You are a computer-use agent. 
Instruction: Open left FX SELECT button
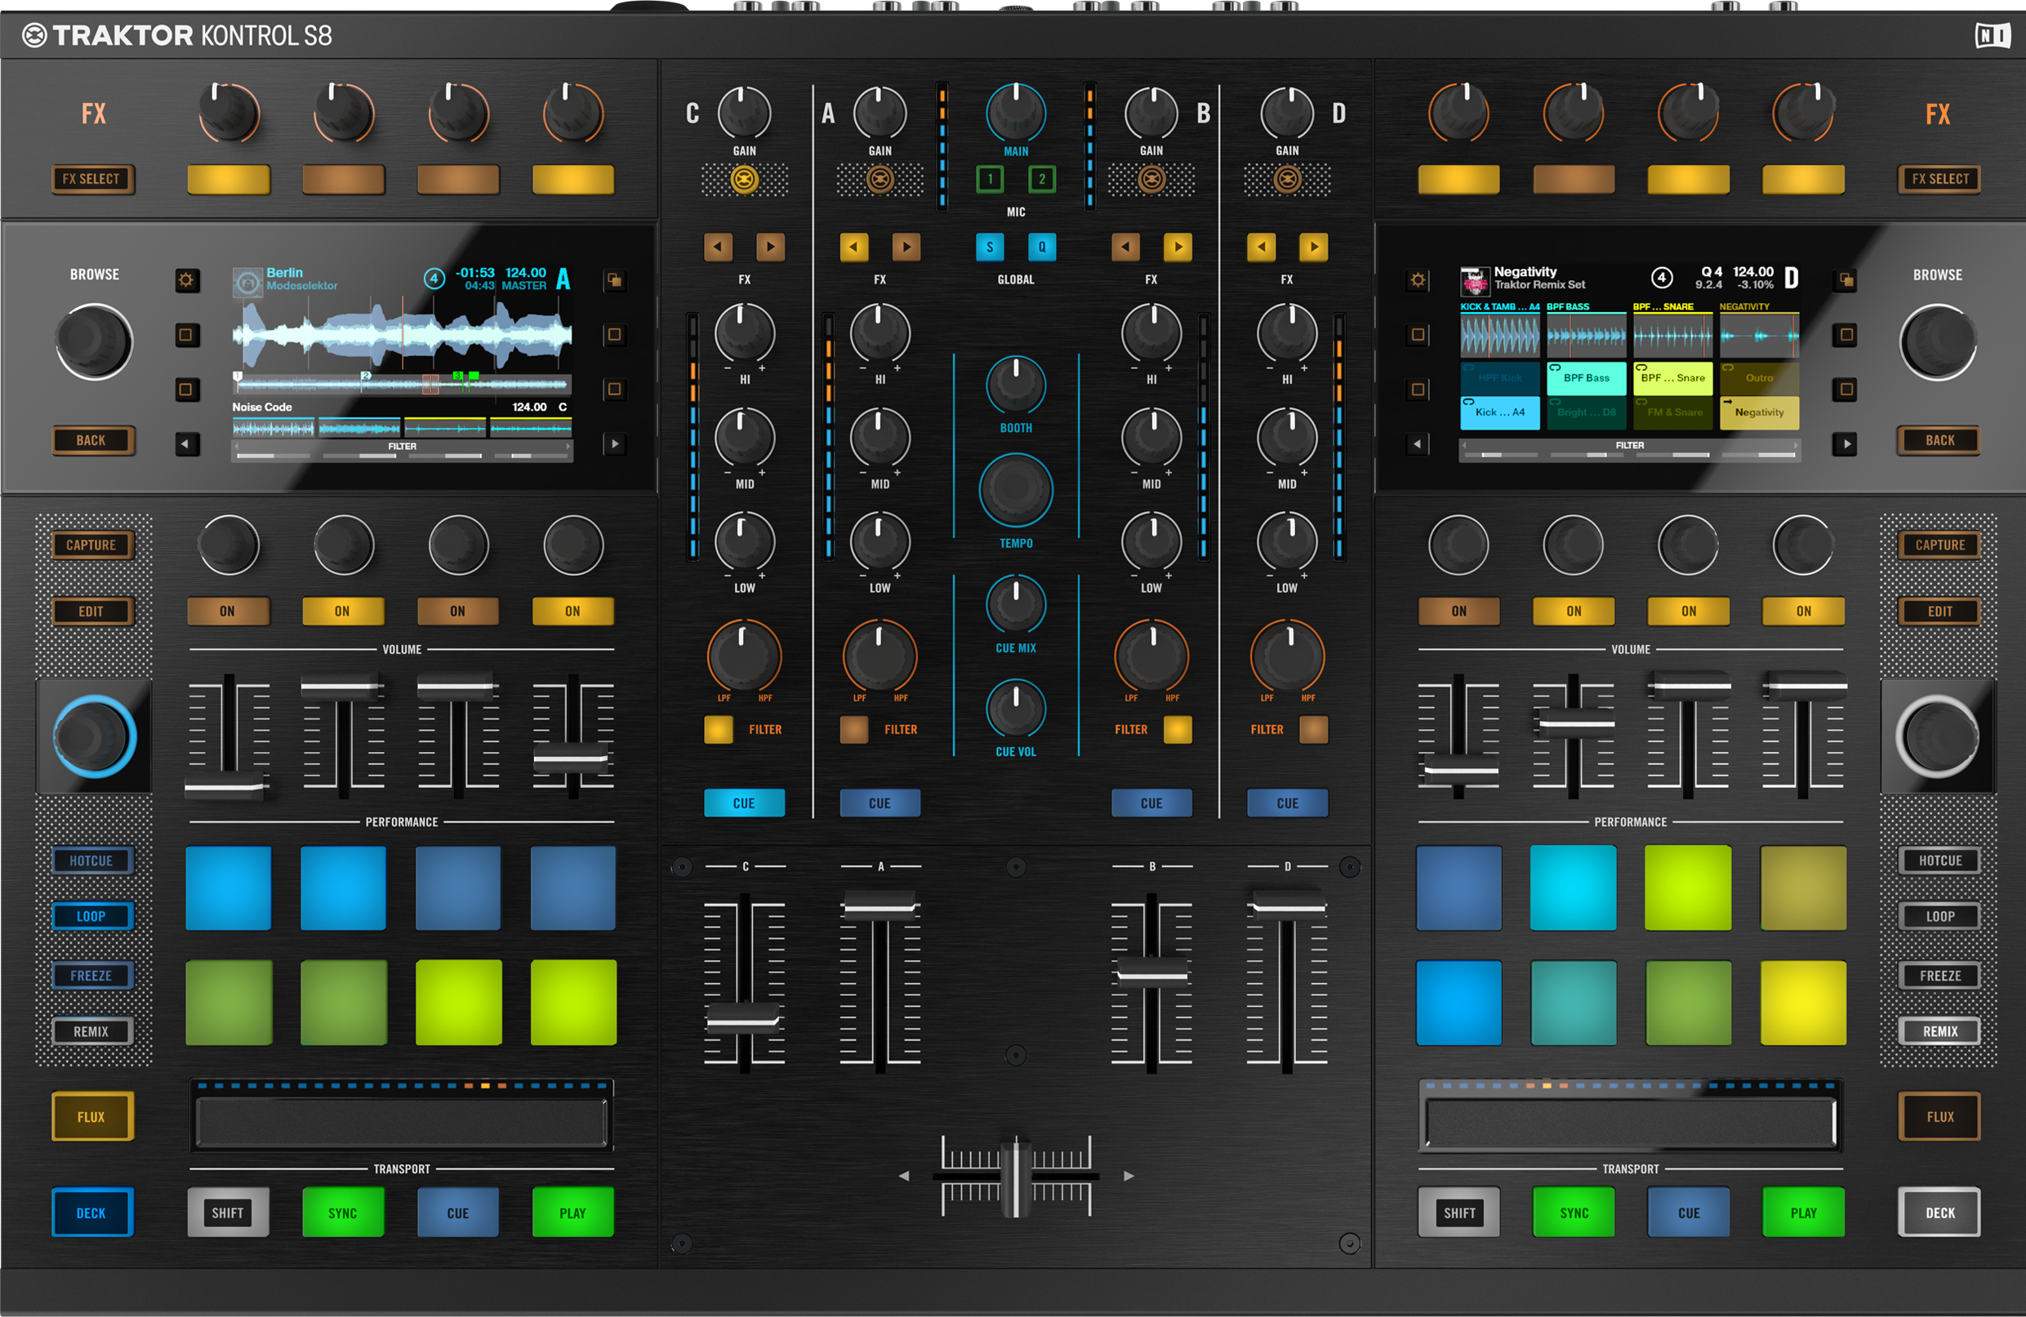click(x=91, y=179)
